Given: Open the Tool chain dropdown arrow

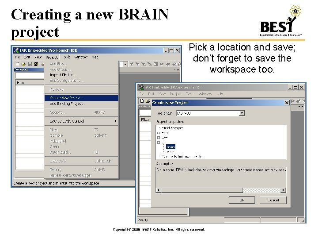Looking at the screenshot, I should (x=242, y=113).
